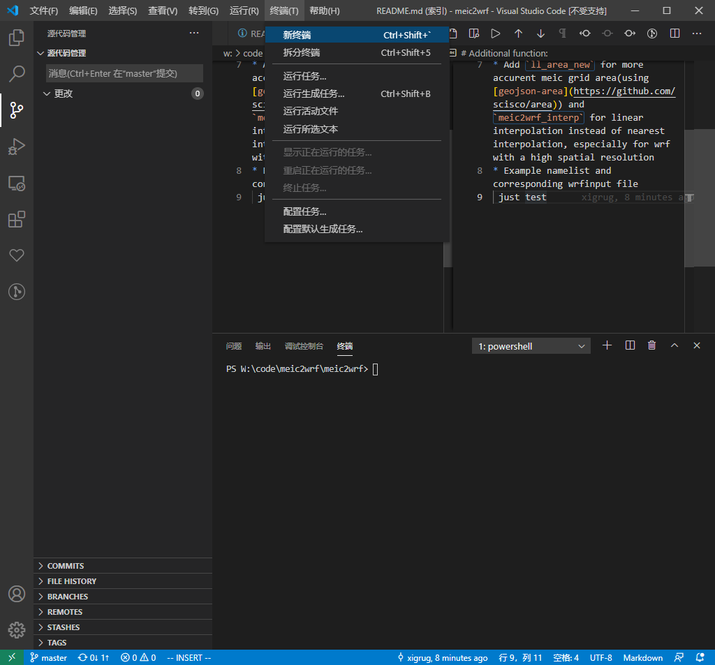
Task: Go to next change down arrow
Action: pos(540,33)
